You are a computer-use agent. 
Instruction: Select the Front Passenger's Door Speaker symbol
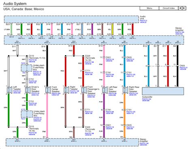click(x=84, y=90)
